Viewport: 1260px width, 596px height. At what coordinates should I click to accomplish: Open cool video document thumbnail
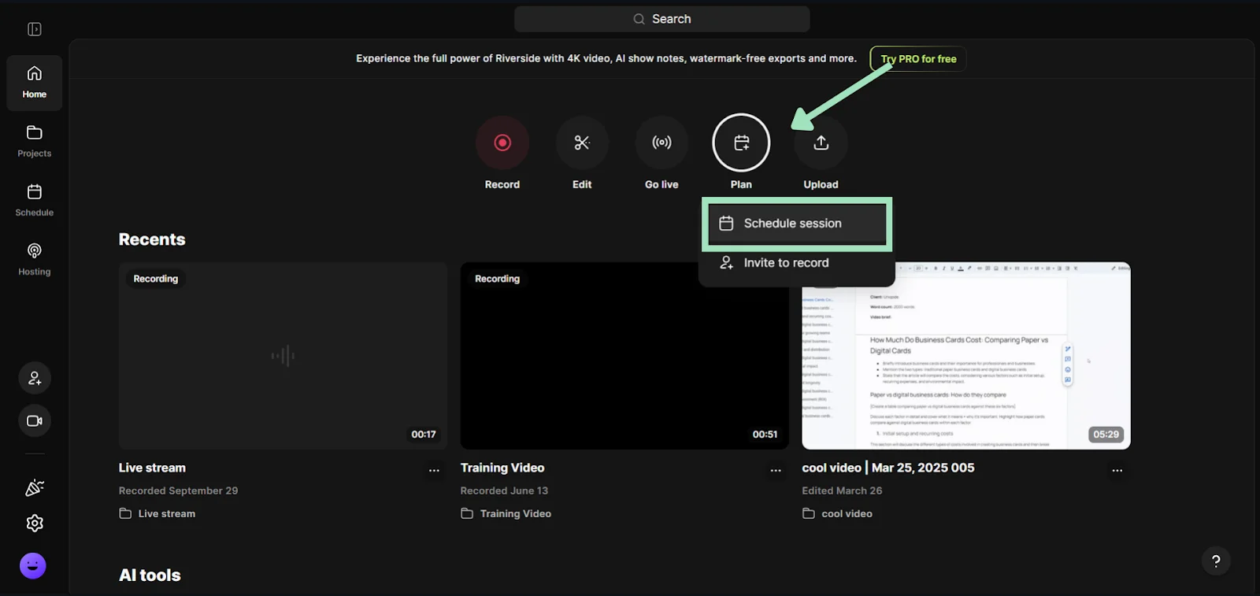[x=966, y=356]
